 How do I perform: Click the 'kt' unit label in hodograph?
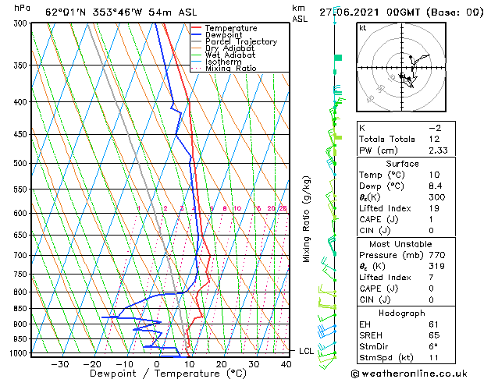(363, 28)
